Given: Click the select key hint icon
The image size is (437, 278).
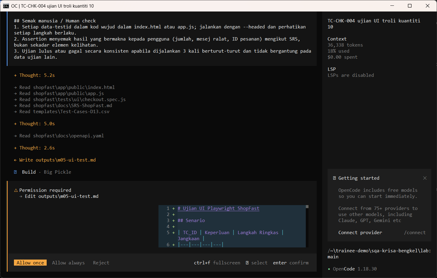Looking at the screenshot, I should point(247,263).
